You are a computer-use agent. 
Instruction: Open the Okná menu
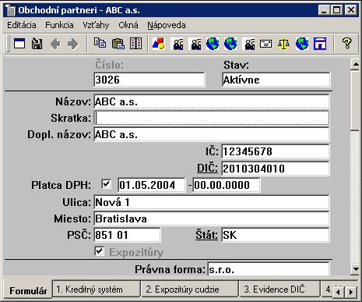click(x=128, y=25)
